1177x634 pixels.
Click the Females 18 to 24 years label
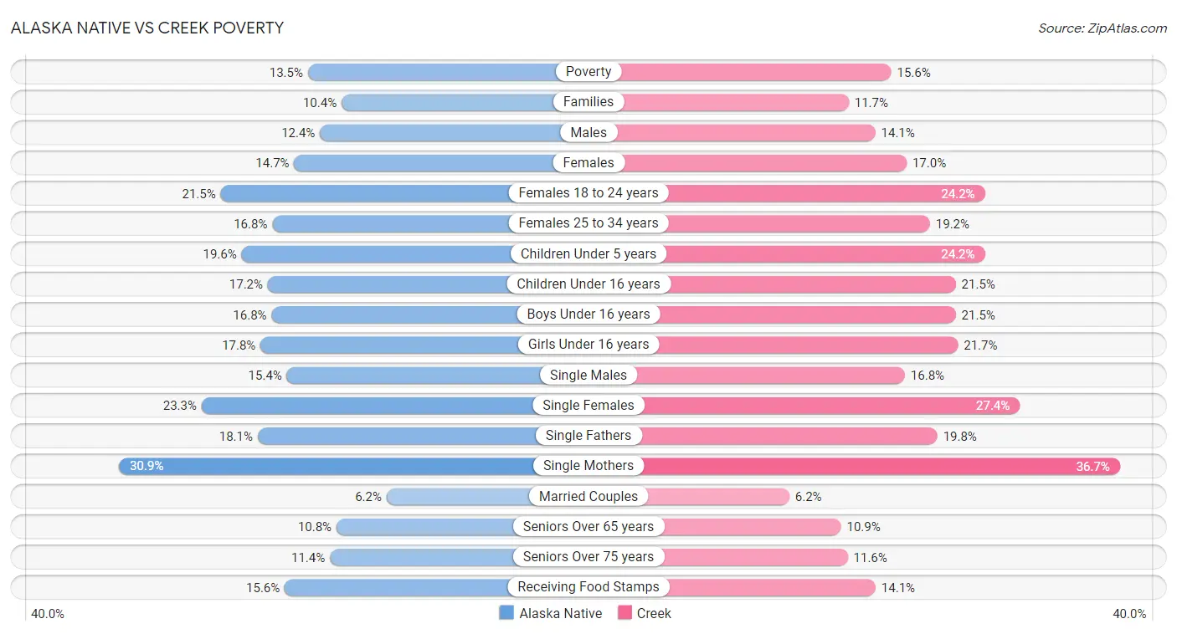(588, 193)
